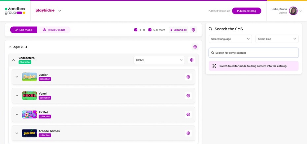
Task: Open the Select language dropdown
Action: click(x=230, y=39)
